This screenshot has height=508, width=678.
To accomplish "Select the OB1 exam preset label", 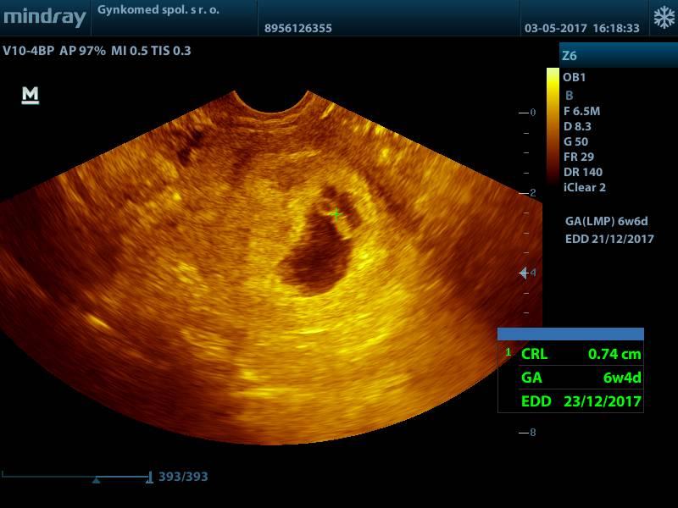I will (x=575, y=77).
